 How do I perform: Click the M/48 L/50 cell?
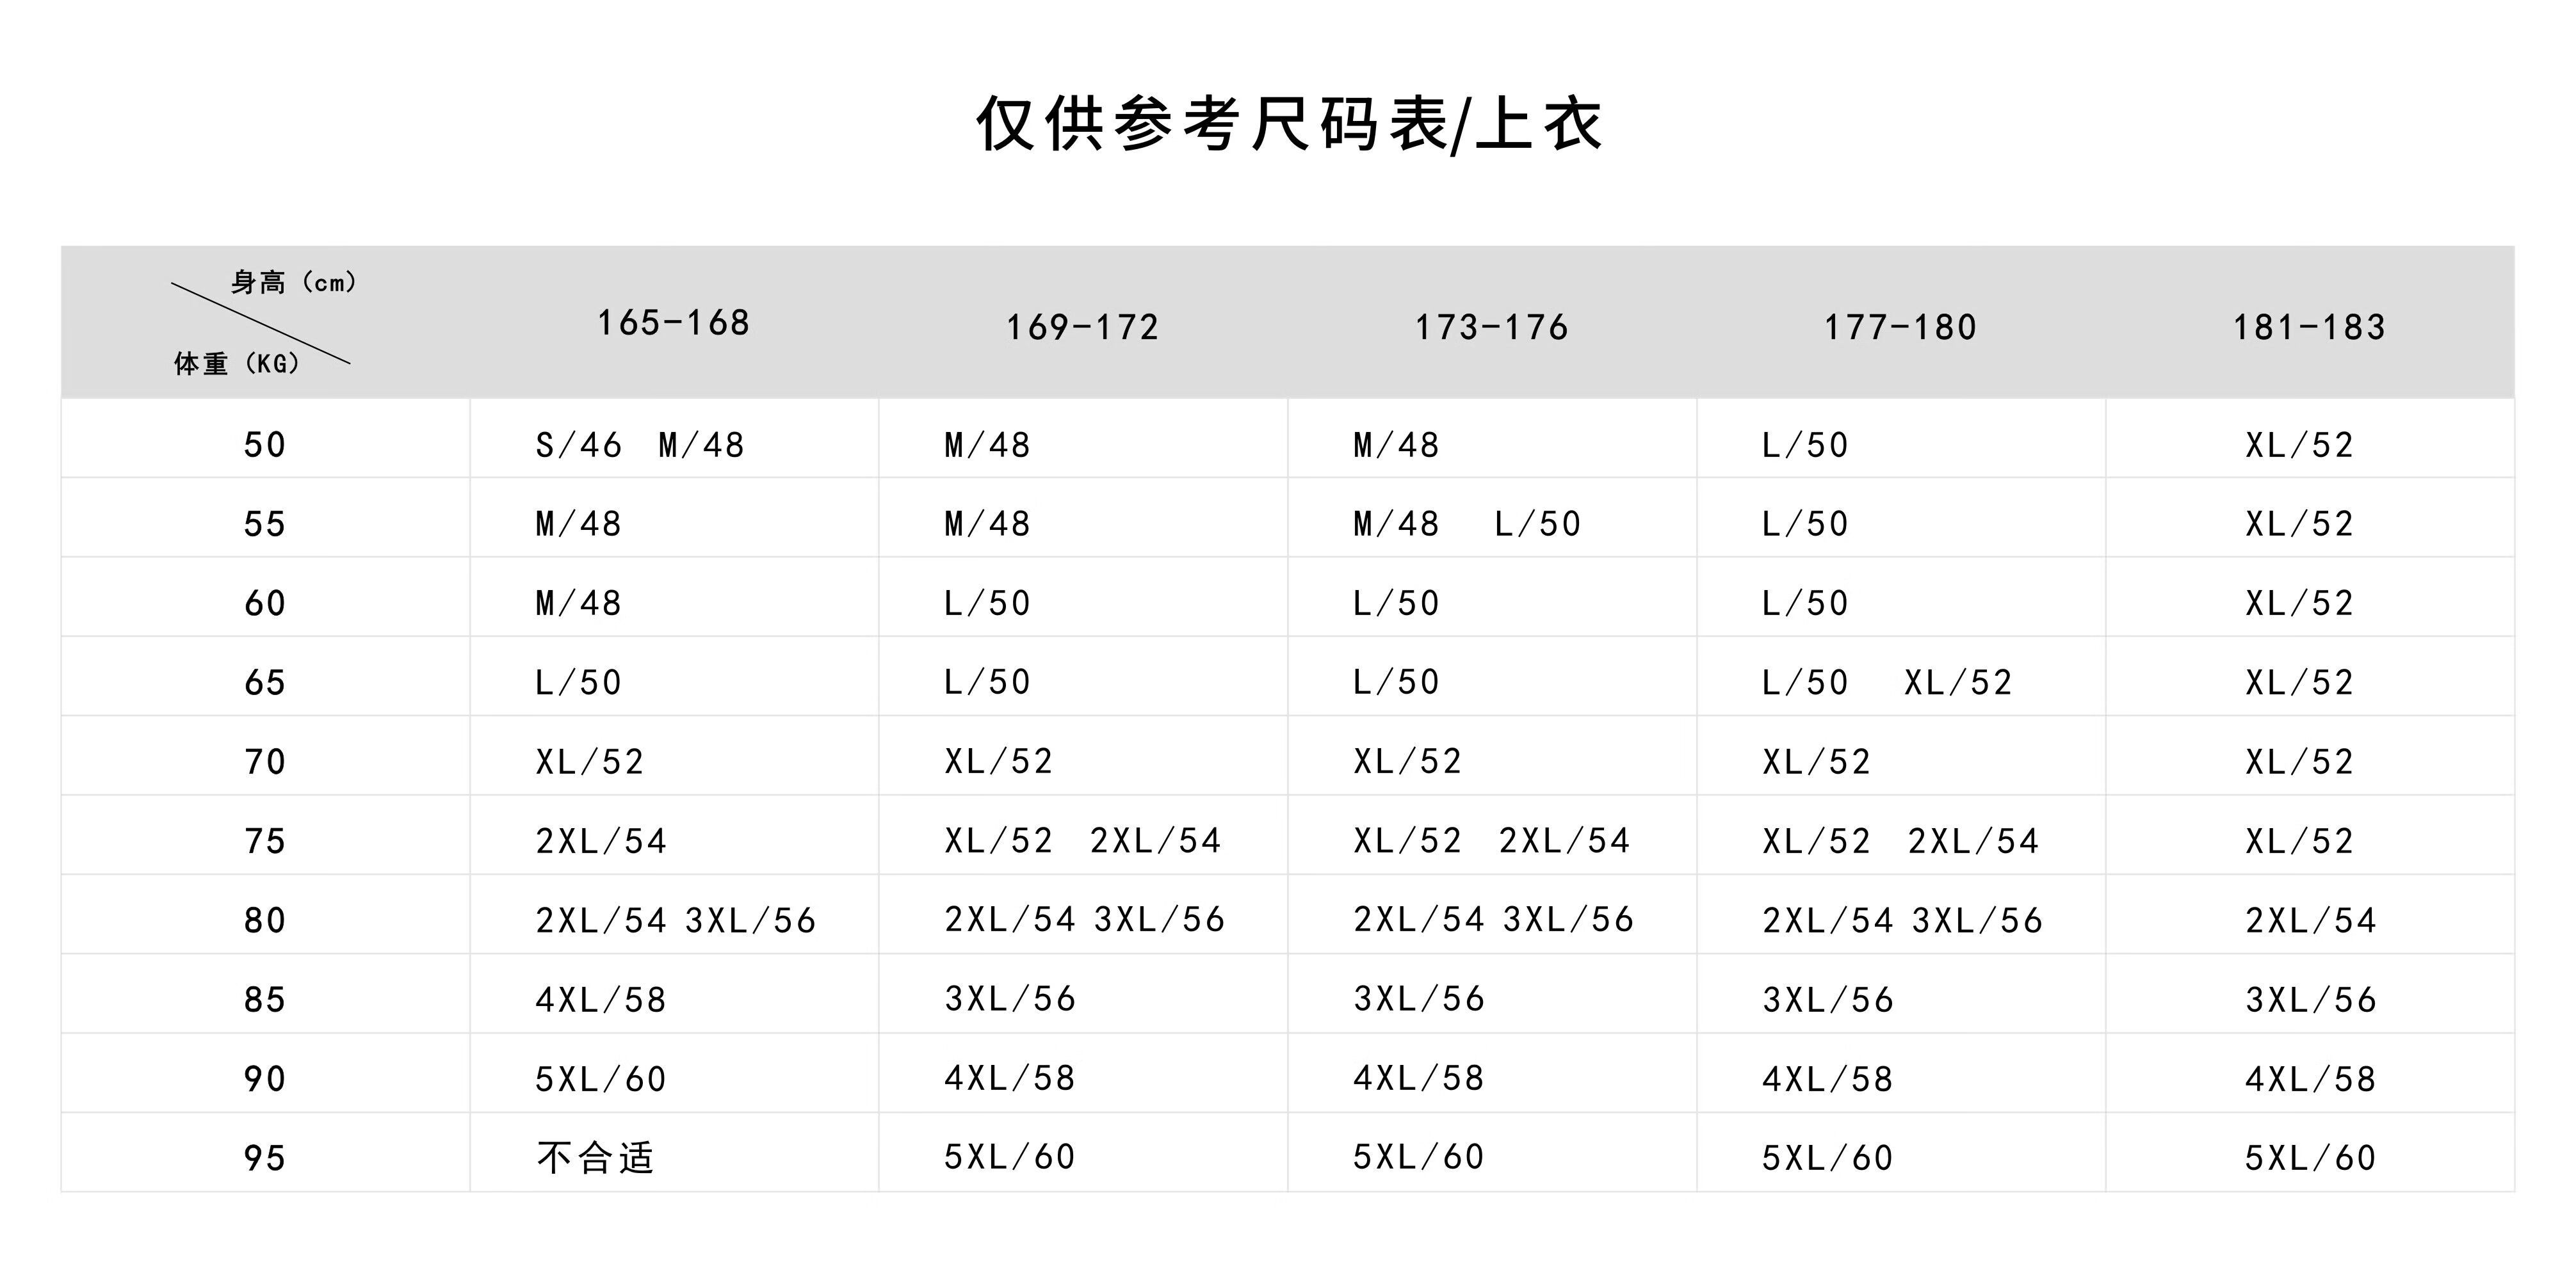click(1466, 524)
